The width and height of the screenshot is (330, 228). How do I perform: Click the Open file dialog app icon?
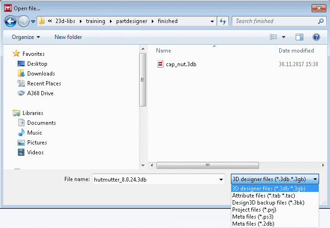(8, 8)
